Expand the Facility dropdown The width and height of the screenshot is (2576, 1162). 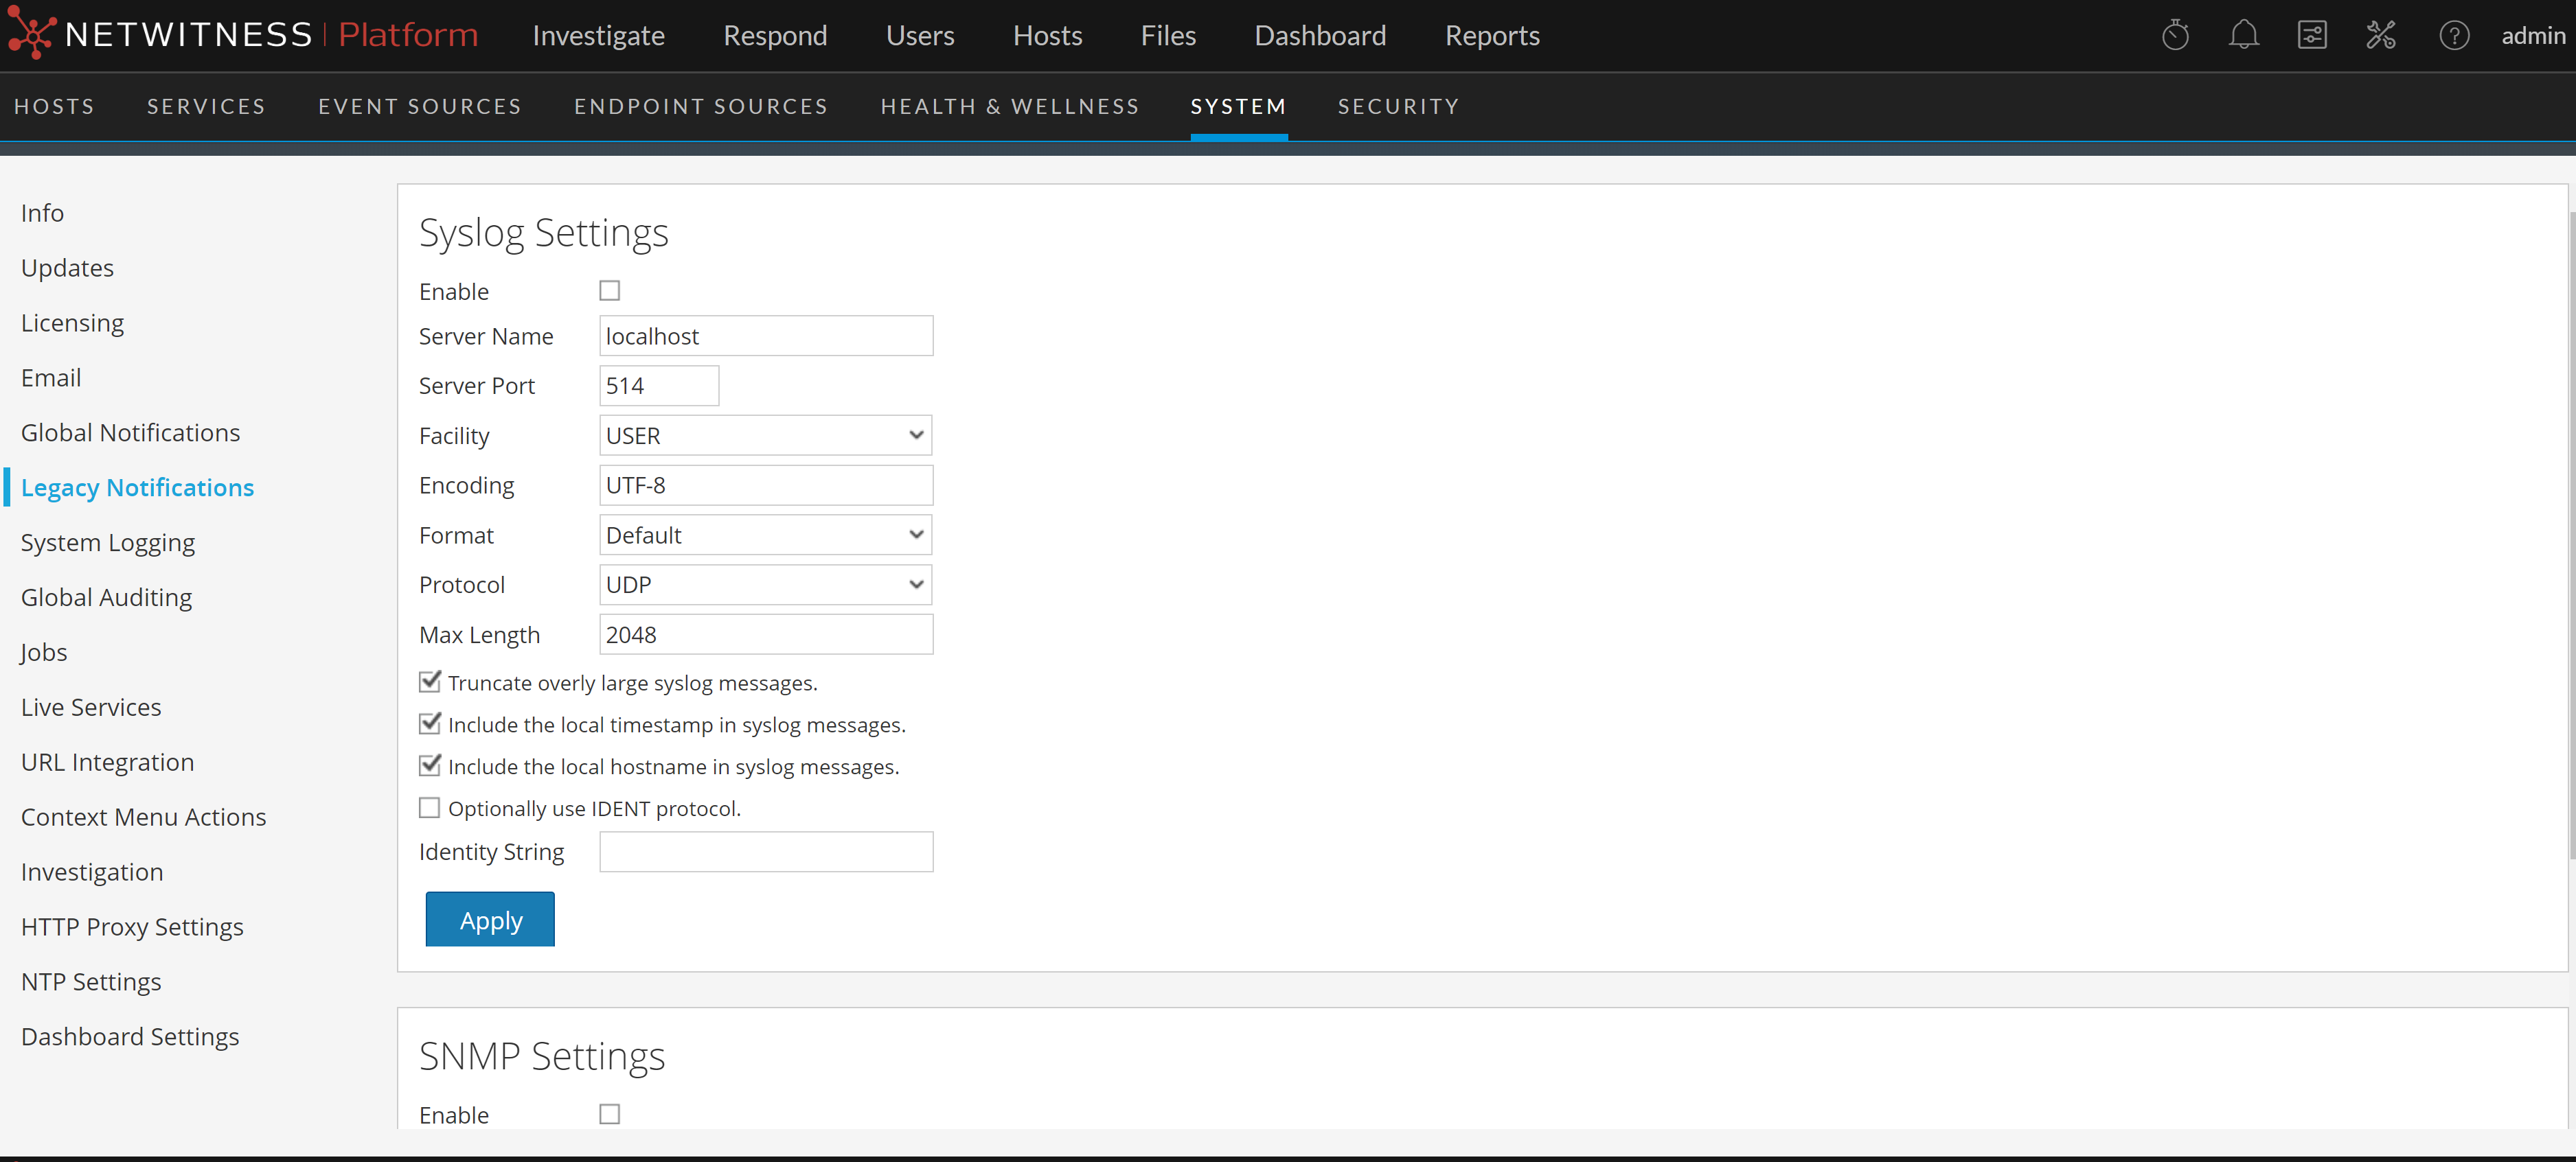pyautogui.click(x=765, y=436)
